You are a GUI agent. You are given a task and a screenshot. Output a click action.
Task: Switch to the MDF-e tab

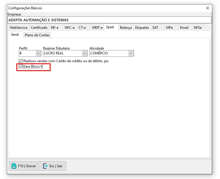[97, 28]
